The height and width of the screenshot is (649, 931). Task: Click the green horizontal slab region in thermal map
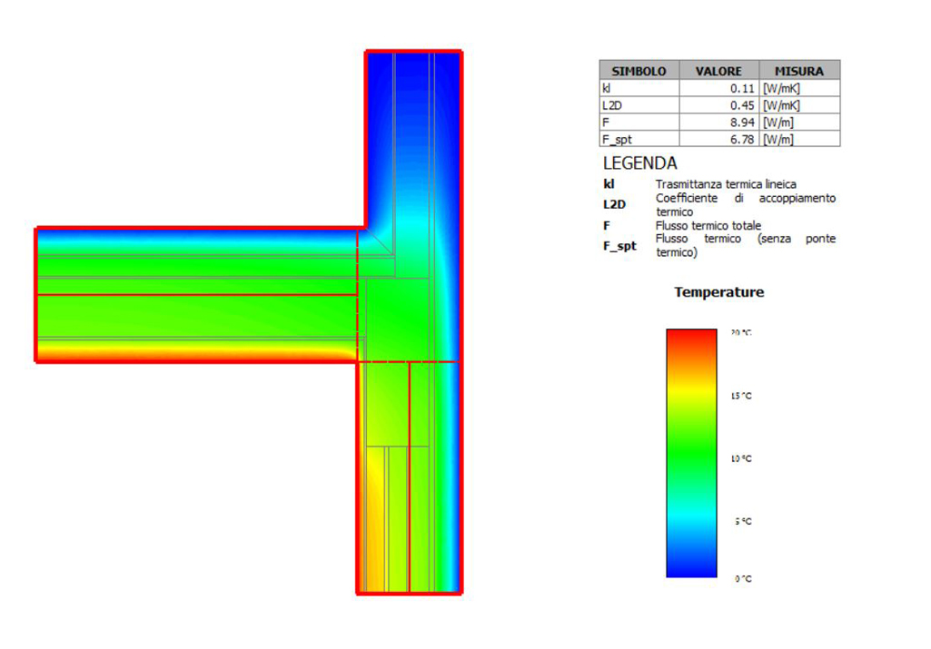tap(196, 297)
